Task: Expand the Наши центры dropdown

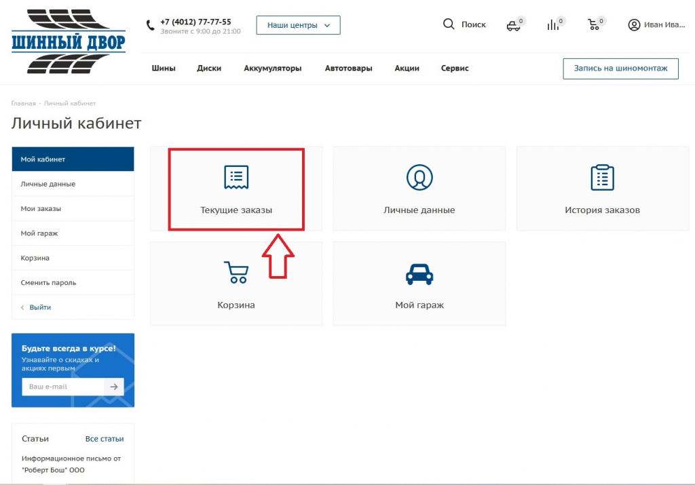Action: coord(298,25)
